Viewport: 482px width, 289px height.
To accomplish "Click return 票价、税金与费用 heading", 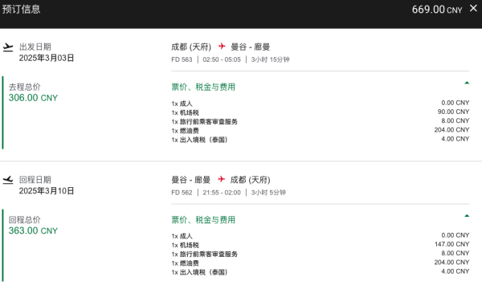I will (203, 220).
